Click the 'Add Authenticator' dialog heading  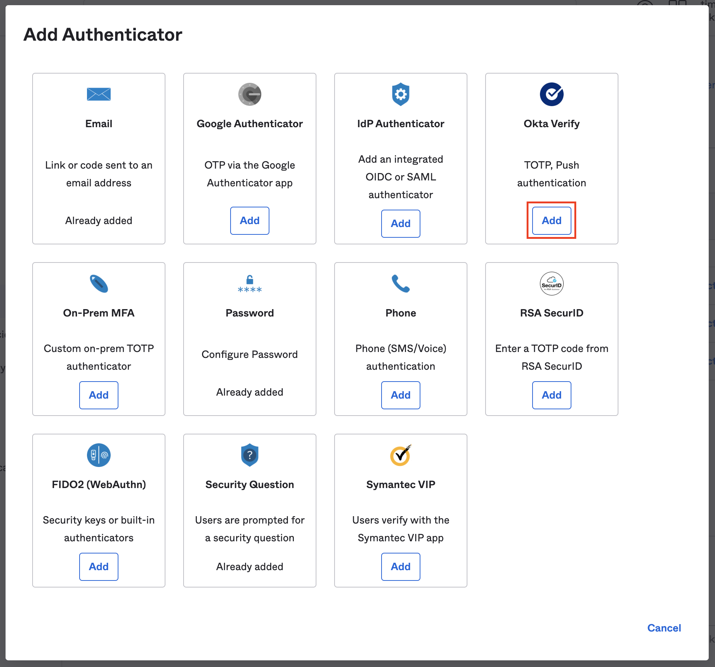click(x=103, y=35)
